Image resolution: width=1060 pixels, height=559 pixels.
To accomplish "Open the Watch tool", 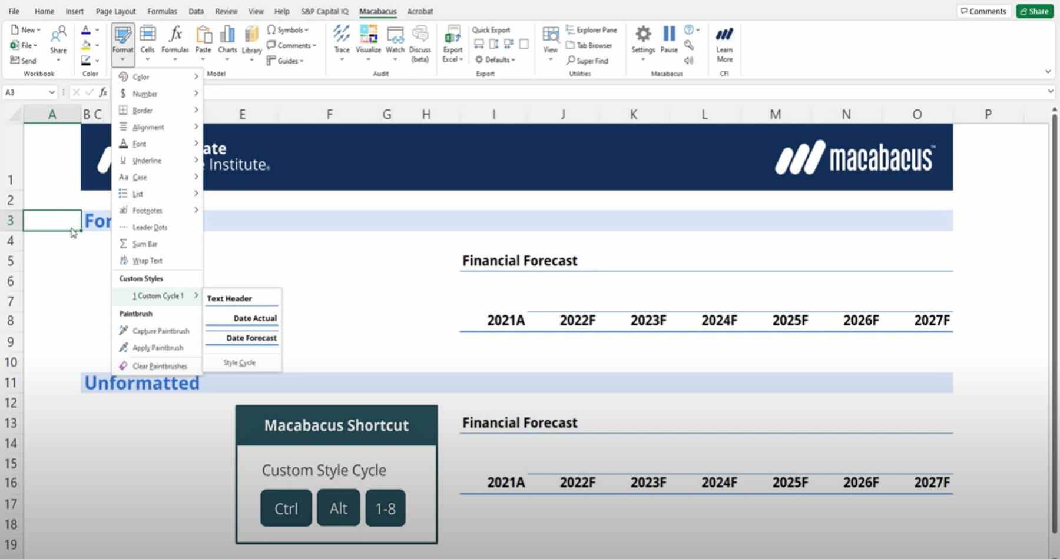I will click(395, 41).
